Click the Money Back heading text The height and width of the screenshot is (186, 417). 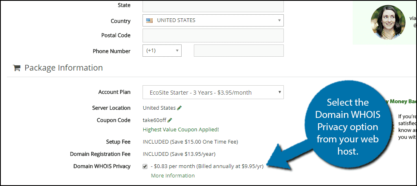pyautogui.click(x=402, y=101)
